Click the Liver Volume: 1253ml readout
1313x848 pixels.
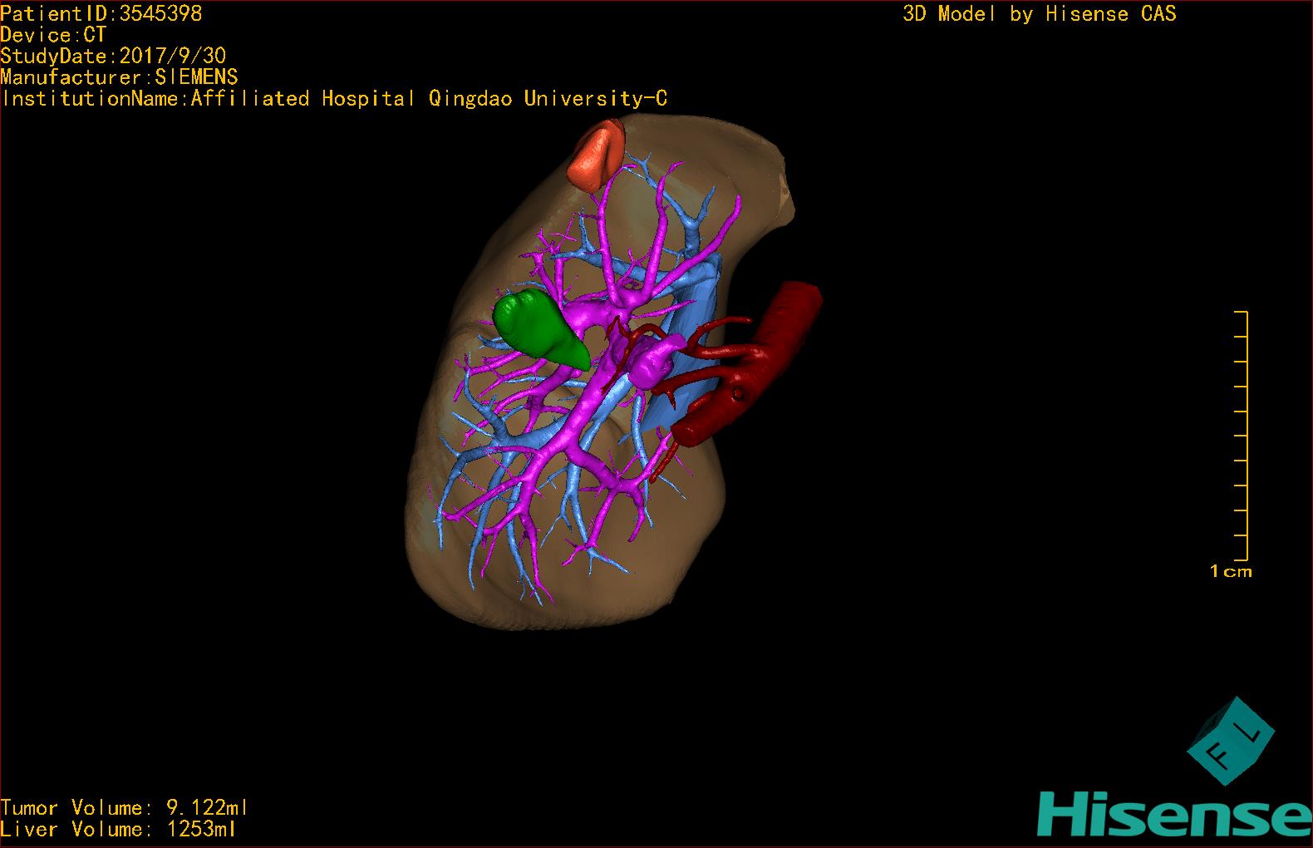click(x=118, y=829)
